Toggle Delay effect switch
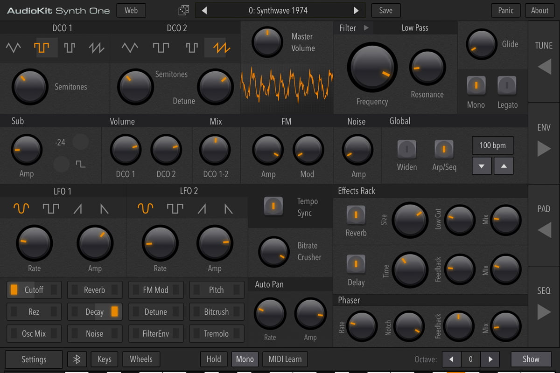Image resolution: width=560 pixels, height=373 pixels. pos(356,264)
